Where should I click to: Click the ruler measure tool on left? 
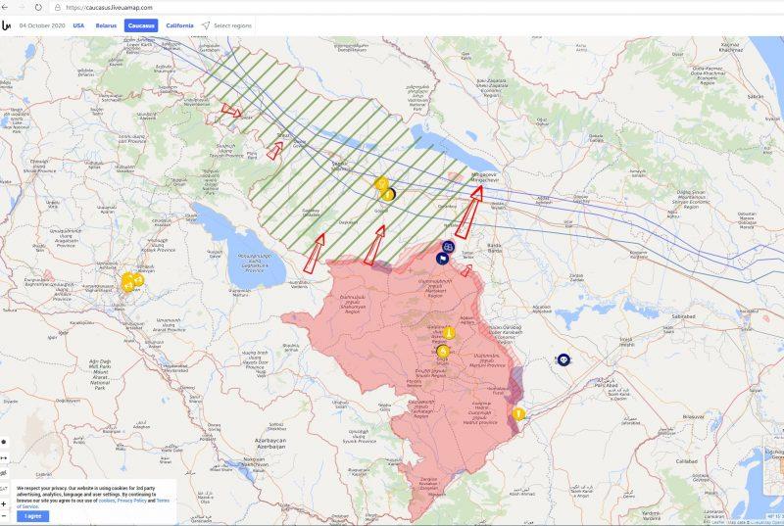coord(4,457)
